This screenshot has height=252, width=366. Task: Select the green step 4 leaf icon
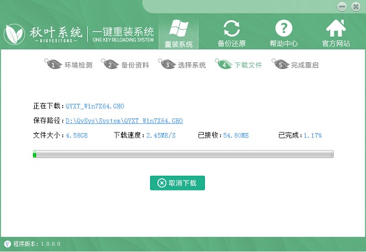[223, 63]
